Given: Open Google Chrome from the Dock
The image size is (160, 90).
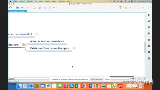Looking at the screenshot, I should pyautogui.click(x=97, y=86).
